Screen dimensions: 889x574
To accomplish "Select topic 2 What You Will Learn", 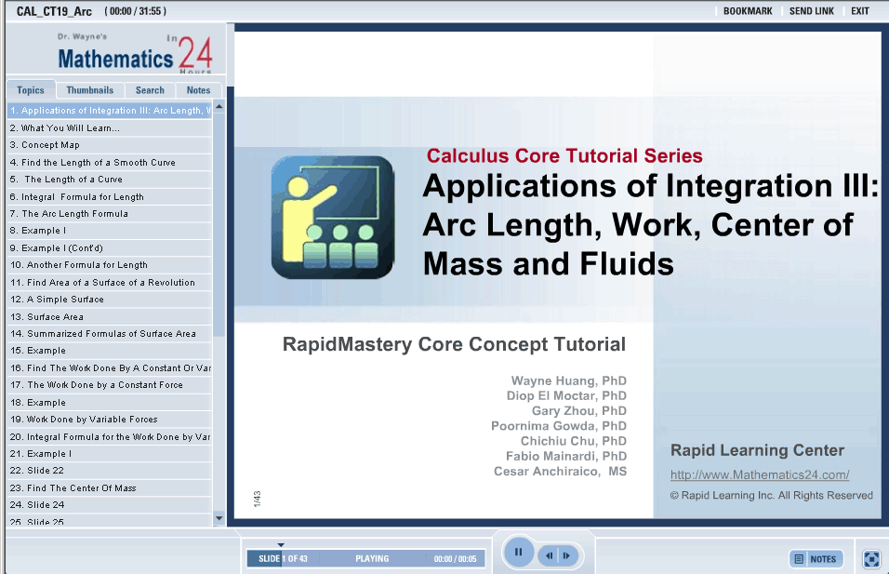I will click(110, 128).
